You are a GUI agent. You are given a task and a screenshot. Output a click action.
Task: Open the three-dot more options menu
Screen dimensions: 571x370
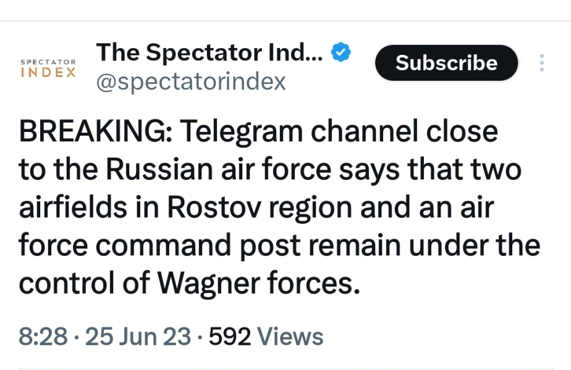pyautogui.click(x=541, y=63)
